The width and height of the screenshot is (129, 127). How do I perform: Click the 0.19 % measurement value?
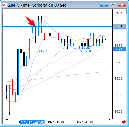click(86, 51)
